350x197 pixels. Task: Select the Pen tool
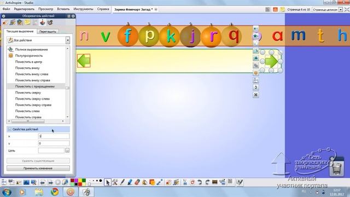[122, 182]
